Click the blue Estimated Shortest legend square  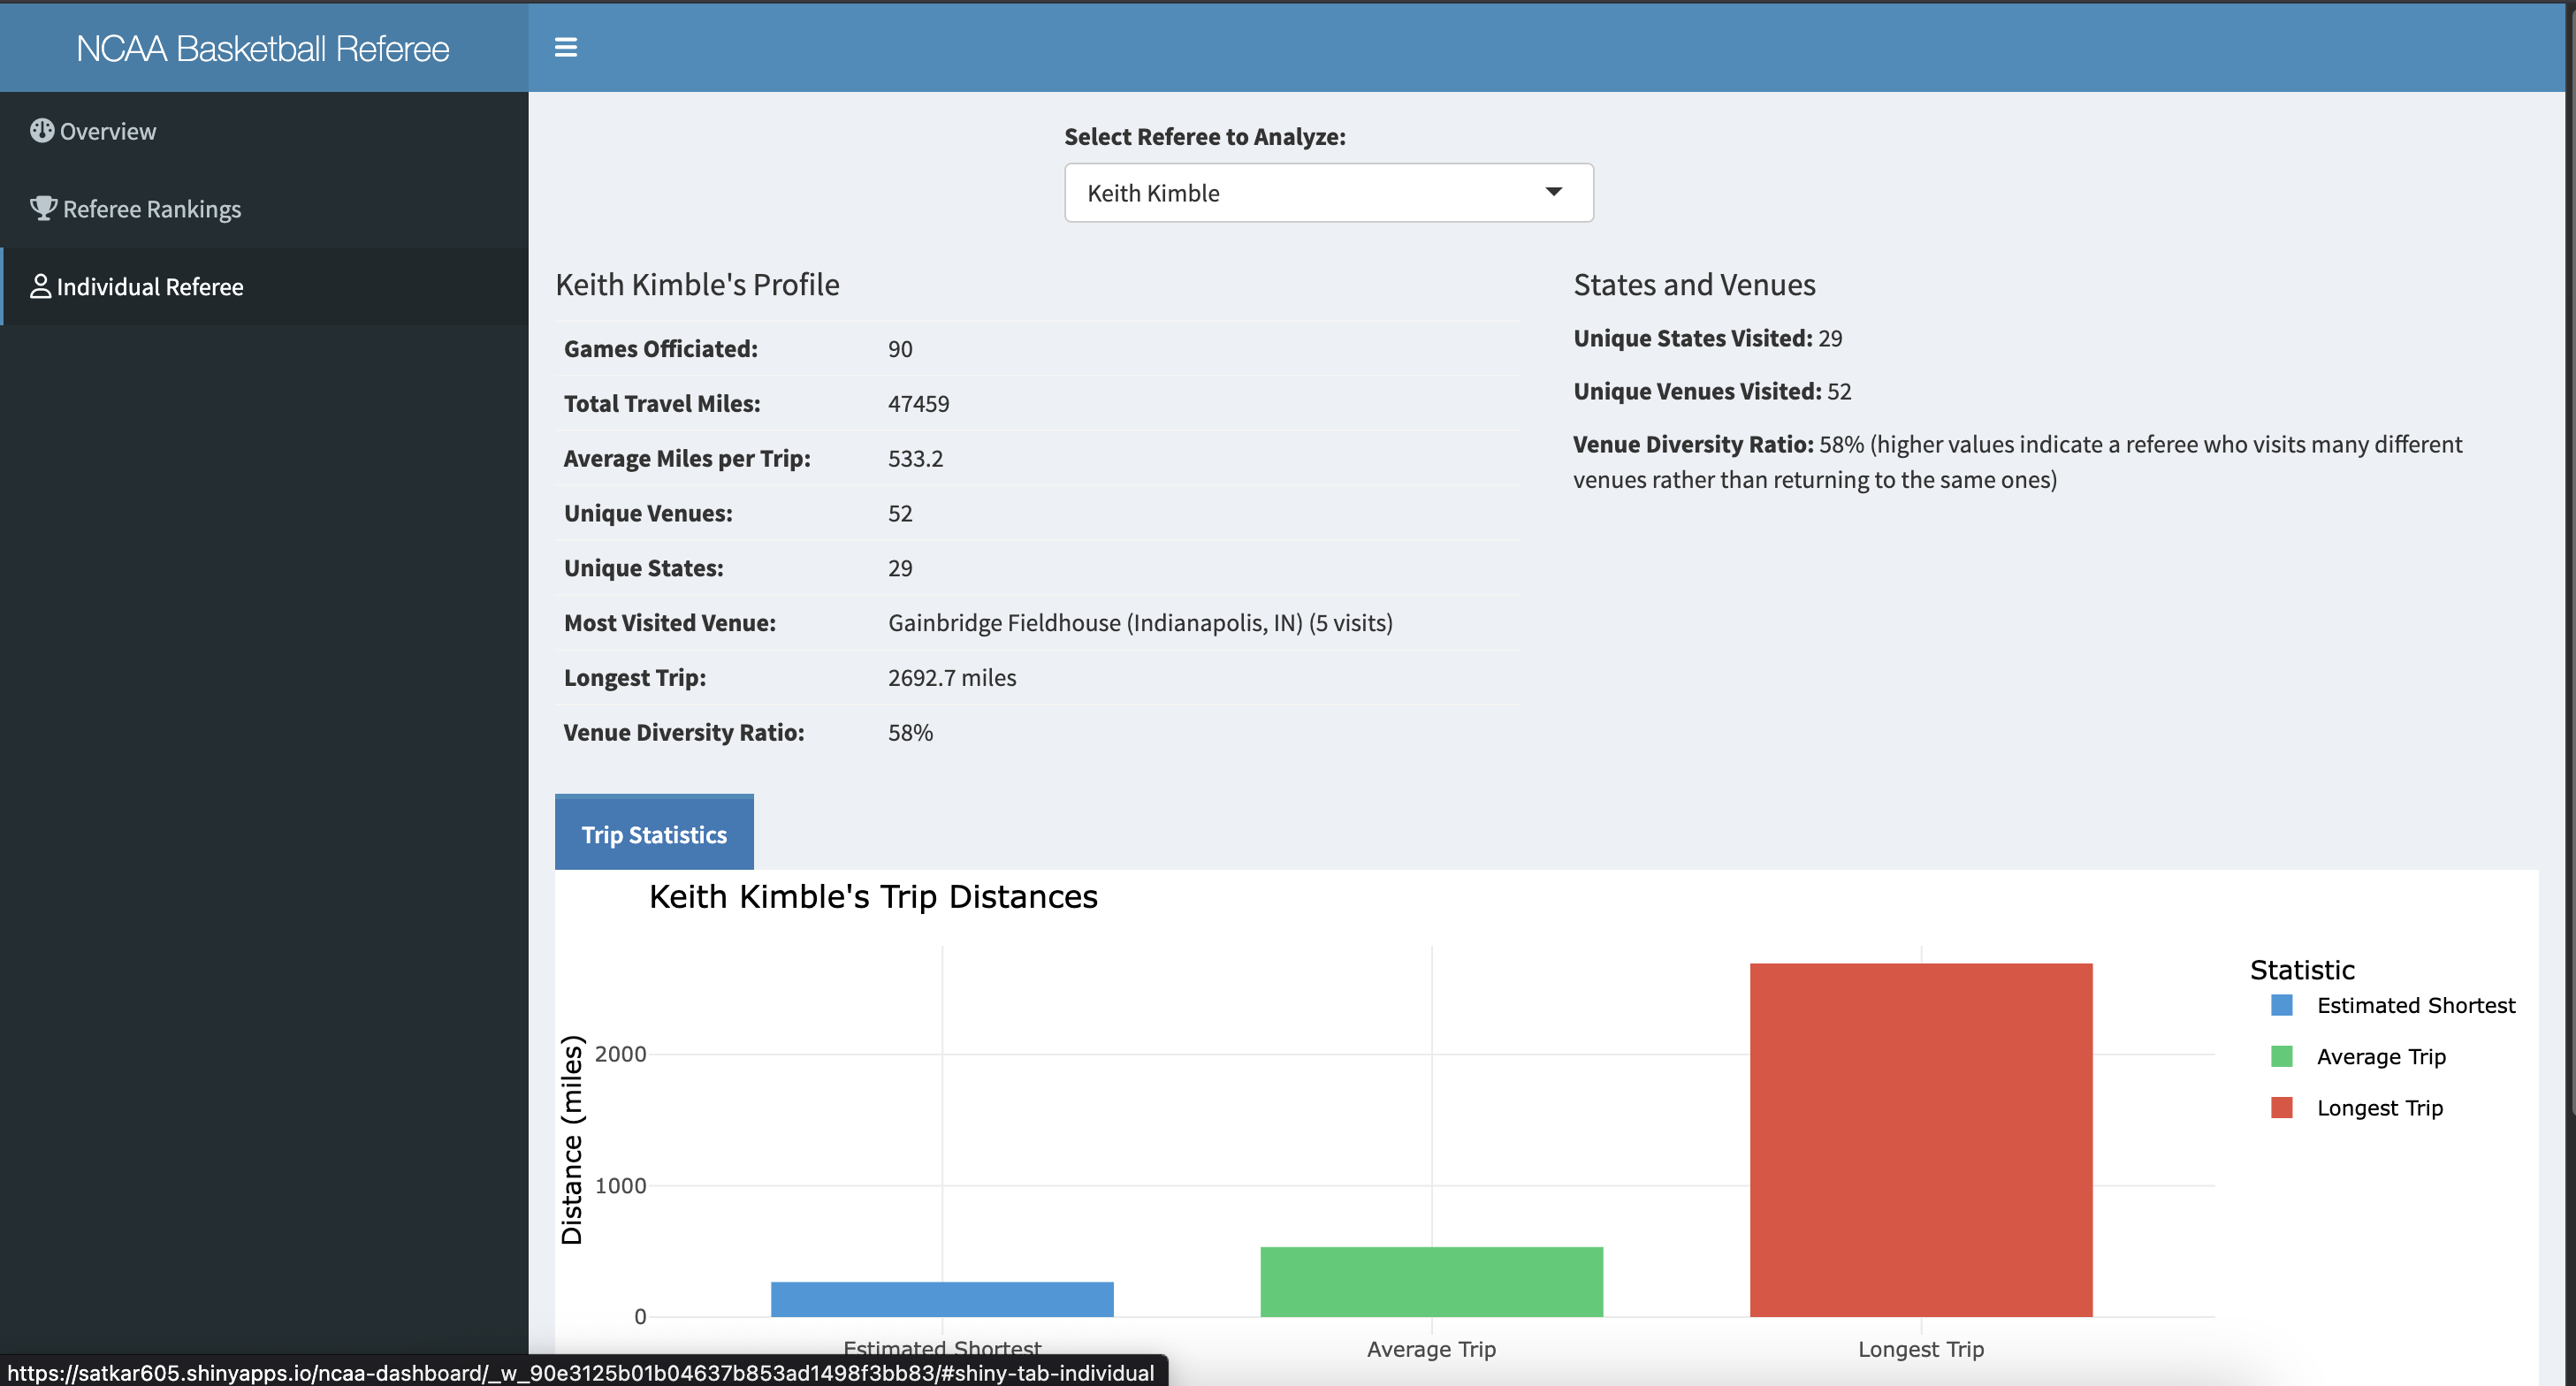click(x=2283, y=1005)
